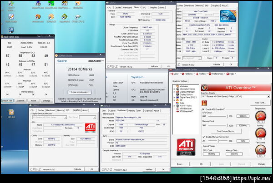This screenshot has width=273, height=183.
Task: Open the Hotkeys menu
Action: [187, 74]
